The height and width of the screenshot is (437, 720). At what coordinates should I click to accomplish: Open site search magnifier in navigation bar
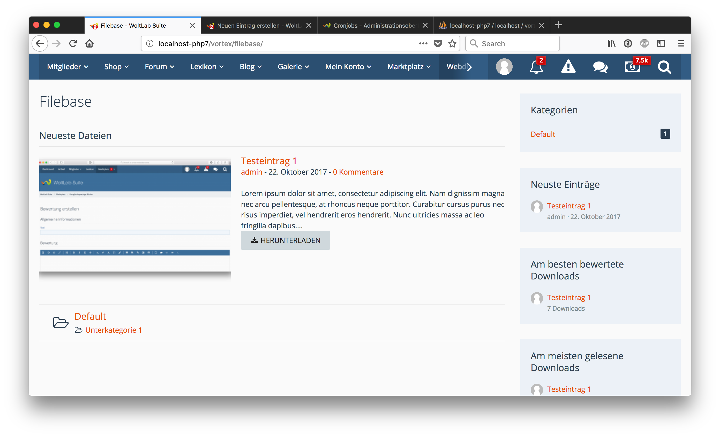pyautogui.click(x=664, y=67)
